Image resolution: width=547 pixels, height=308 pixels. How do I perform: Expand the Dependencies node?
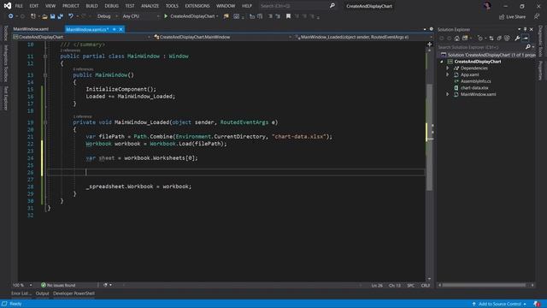[x=448, y=68]
